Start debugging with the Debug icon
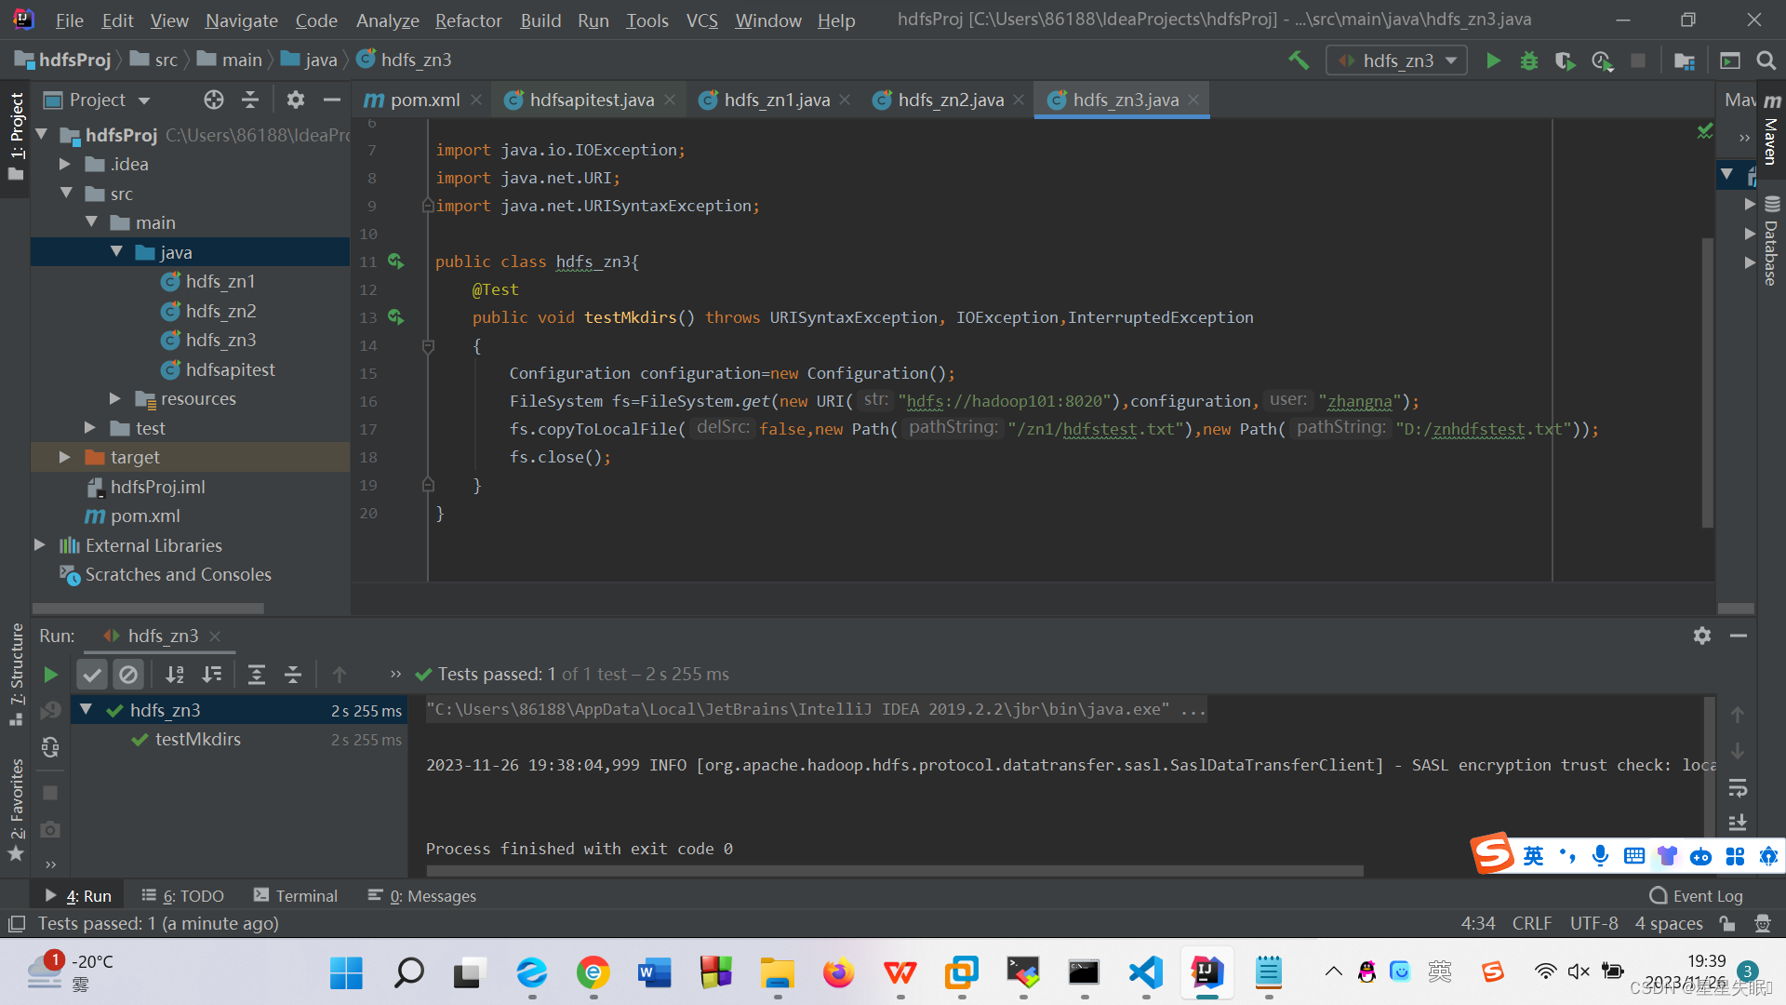The height and width of the screenshot is (1005, 1786). point(1528,60)
